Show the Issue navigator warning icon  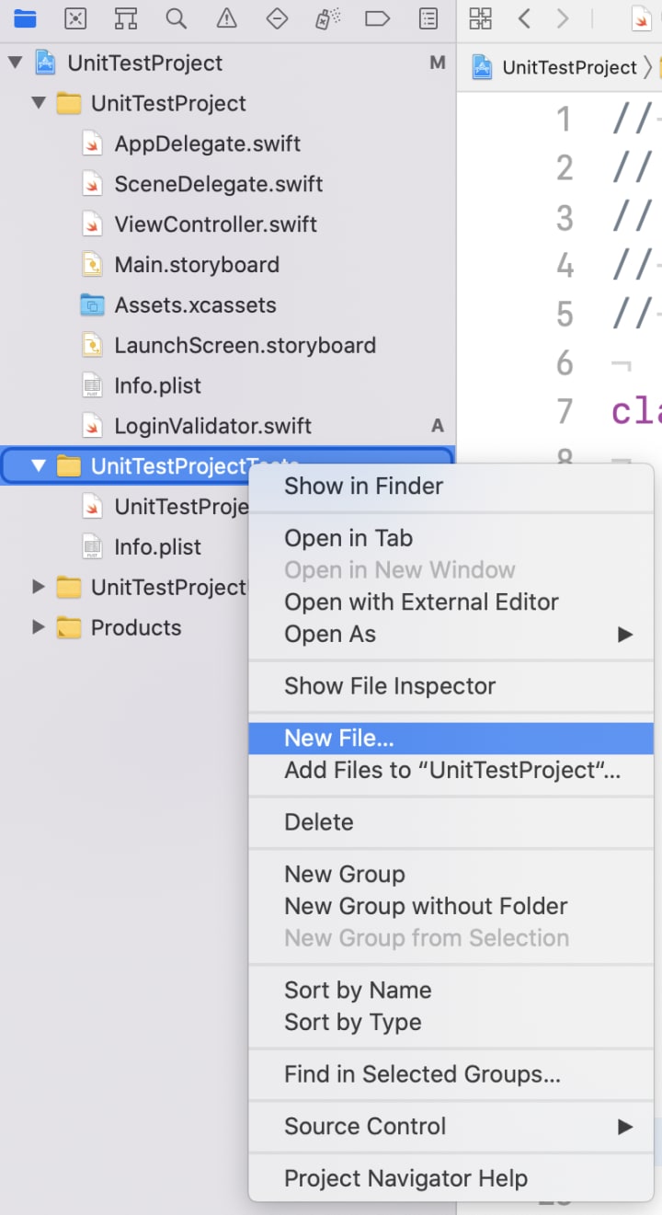tap(226, 18)
